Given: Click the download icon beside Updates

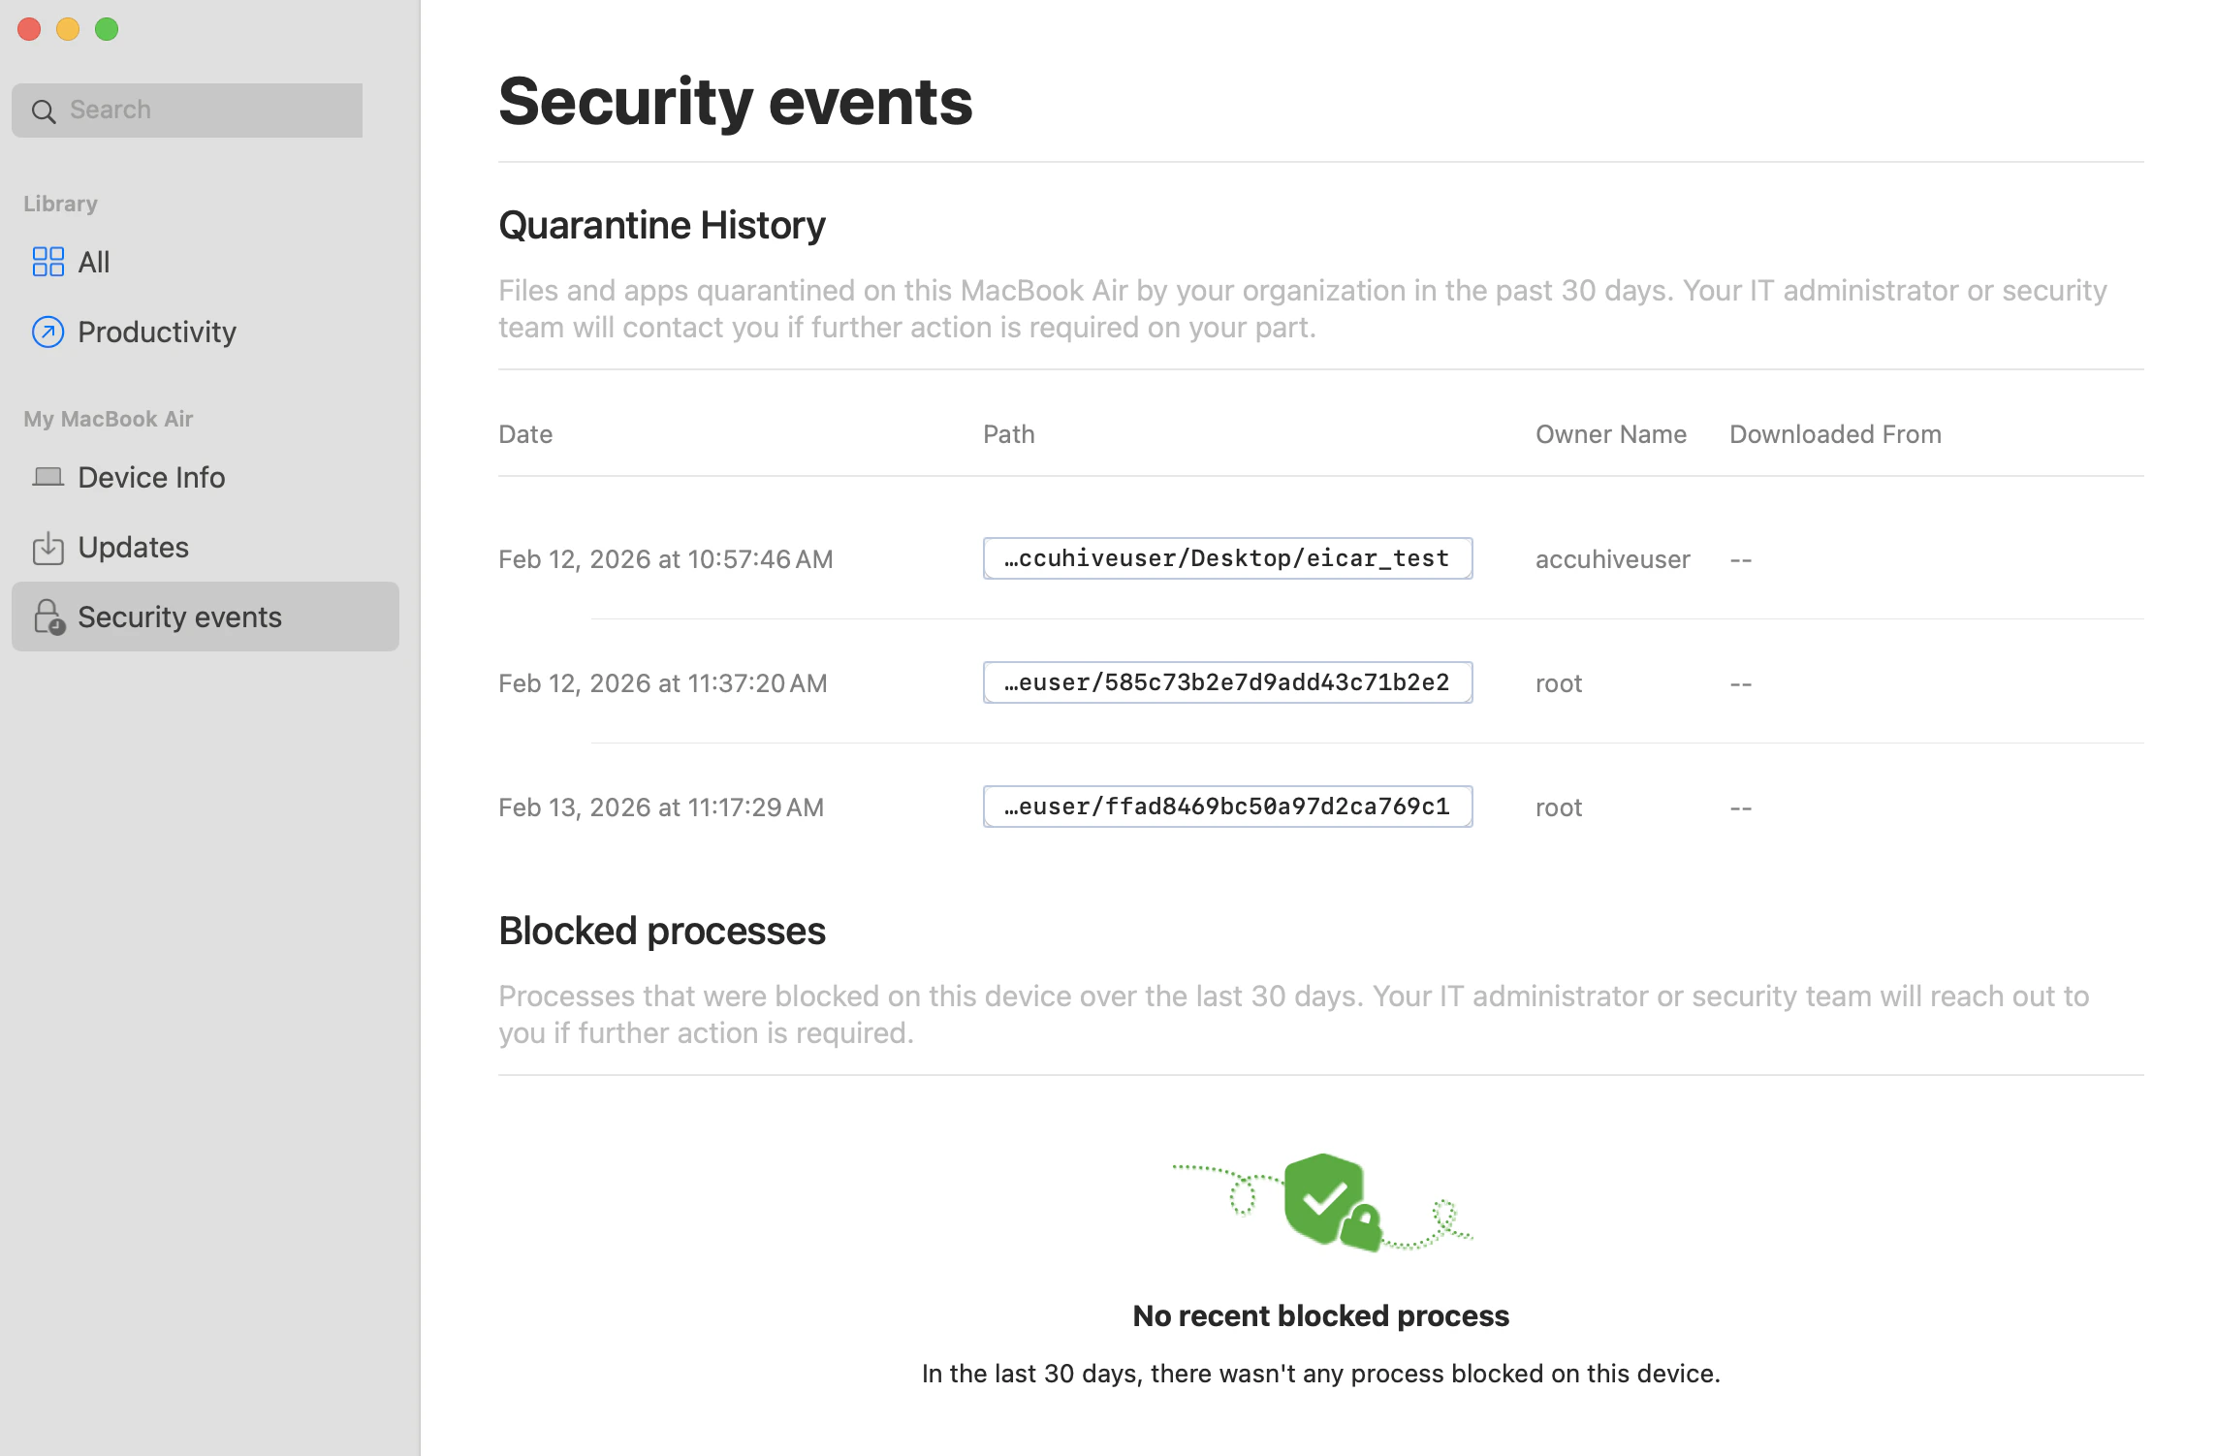Looking at the screenshot, I should [47, 547].
